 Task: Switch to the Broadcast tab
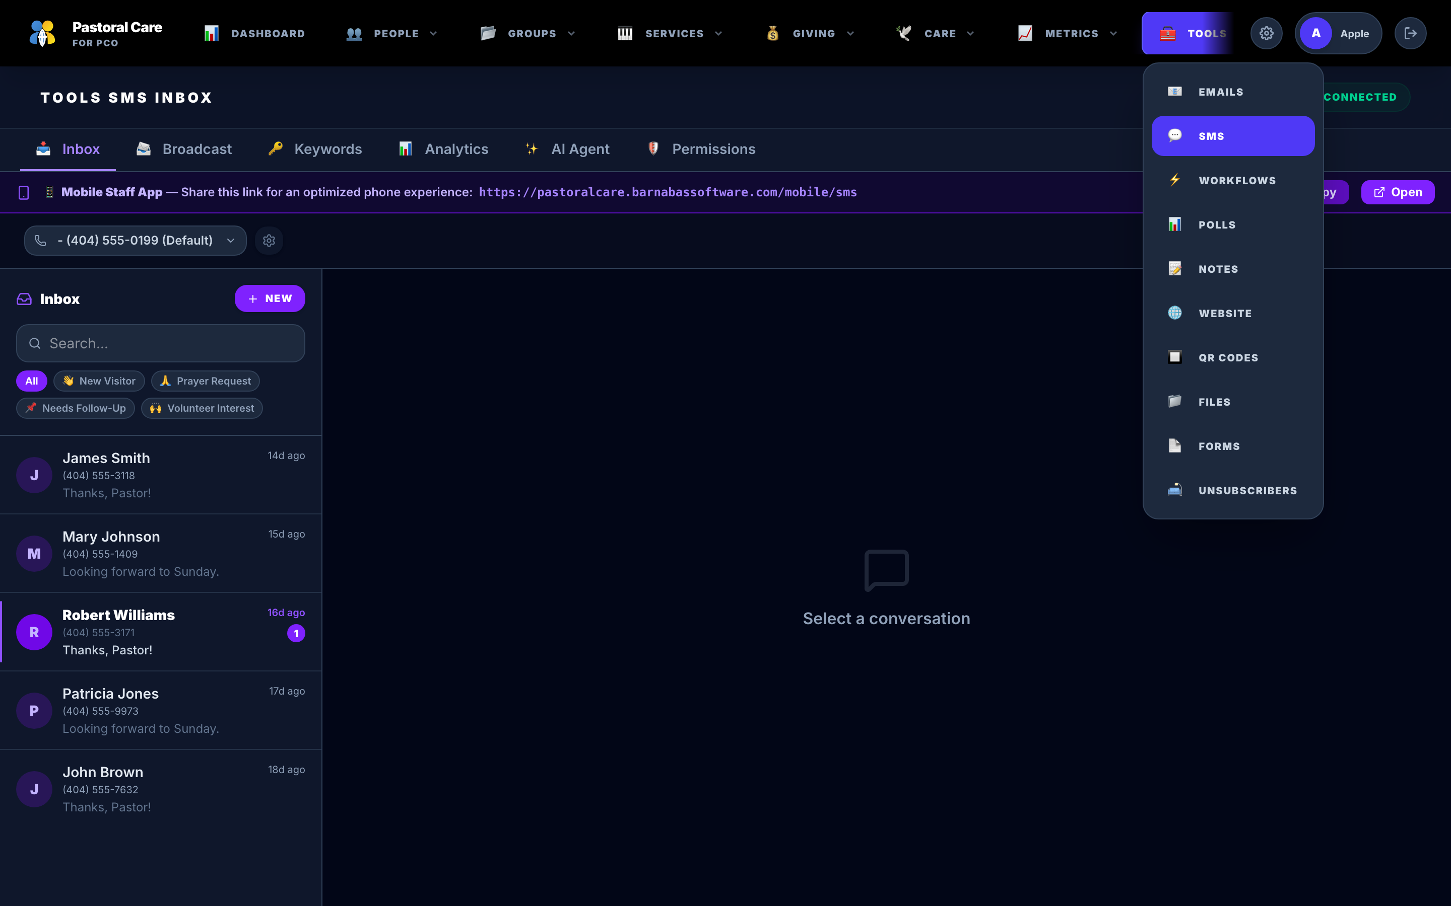(x=184, y=149)
